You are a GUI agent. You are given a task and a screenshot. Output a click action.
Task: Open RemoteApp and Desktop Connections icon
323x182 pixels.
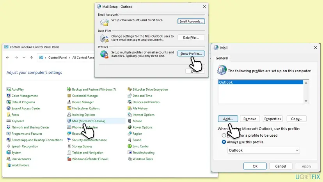coord(9,140)
